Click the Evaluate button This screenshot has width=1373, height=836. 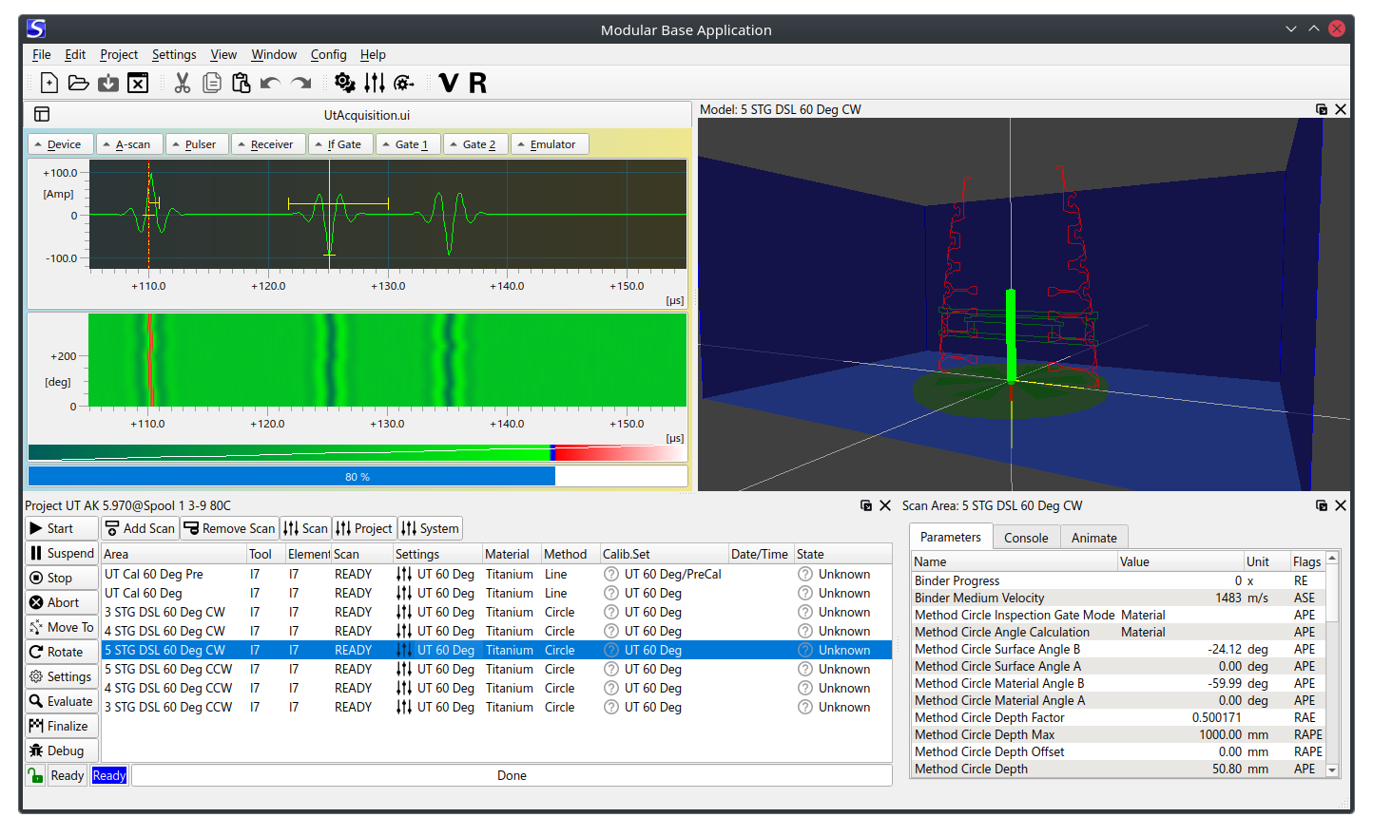62,701
